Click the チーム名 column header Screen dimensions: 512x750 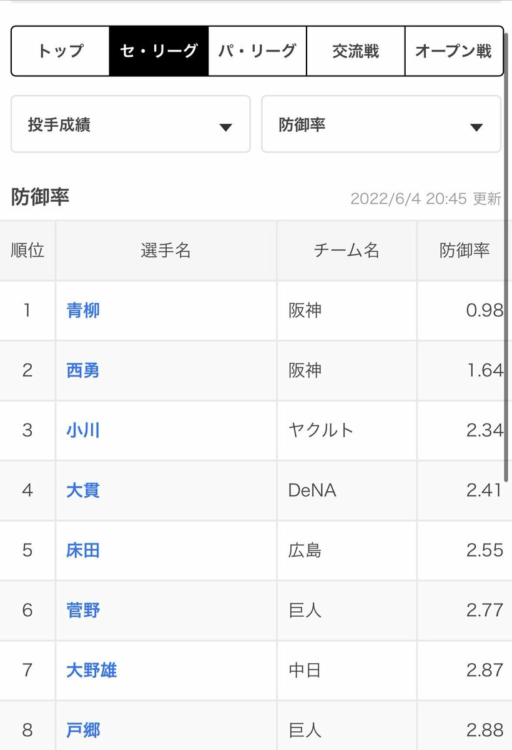coord(347,251)
